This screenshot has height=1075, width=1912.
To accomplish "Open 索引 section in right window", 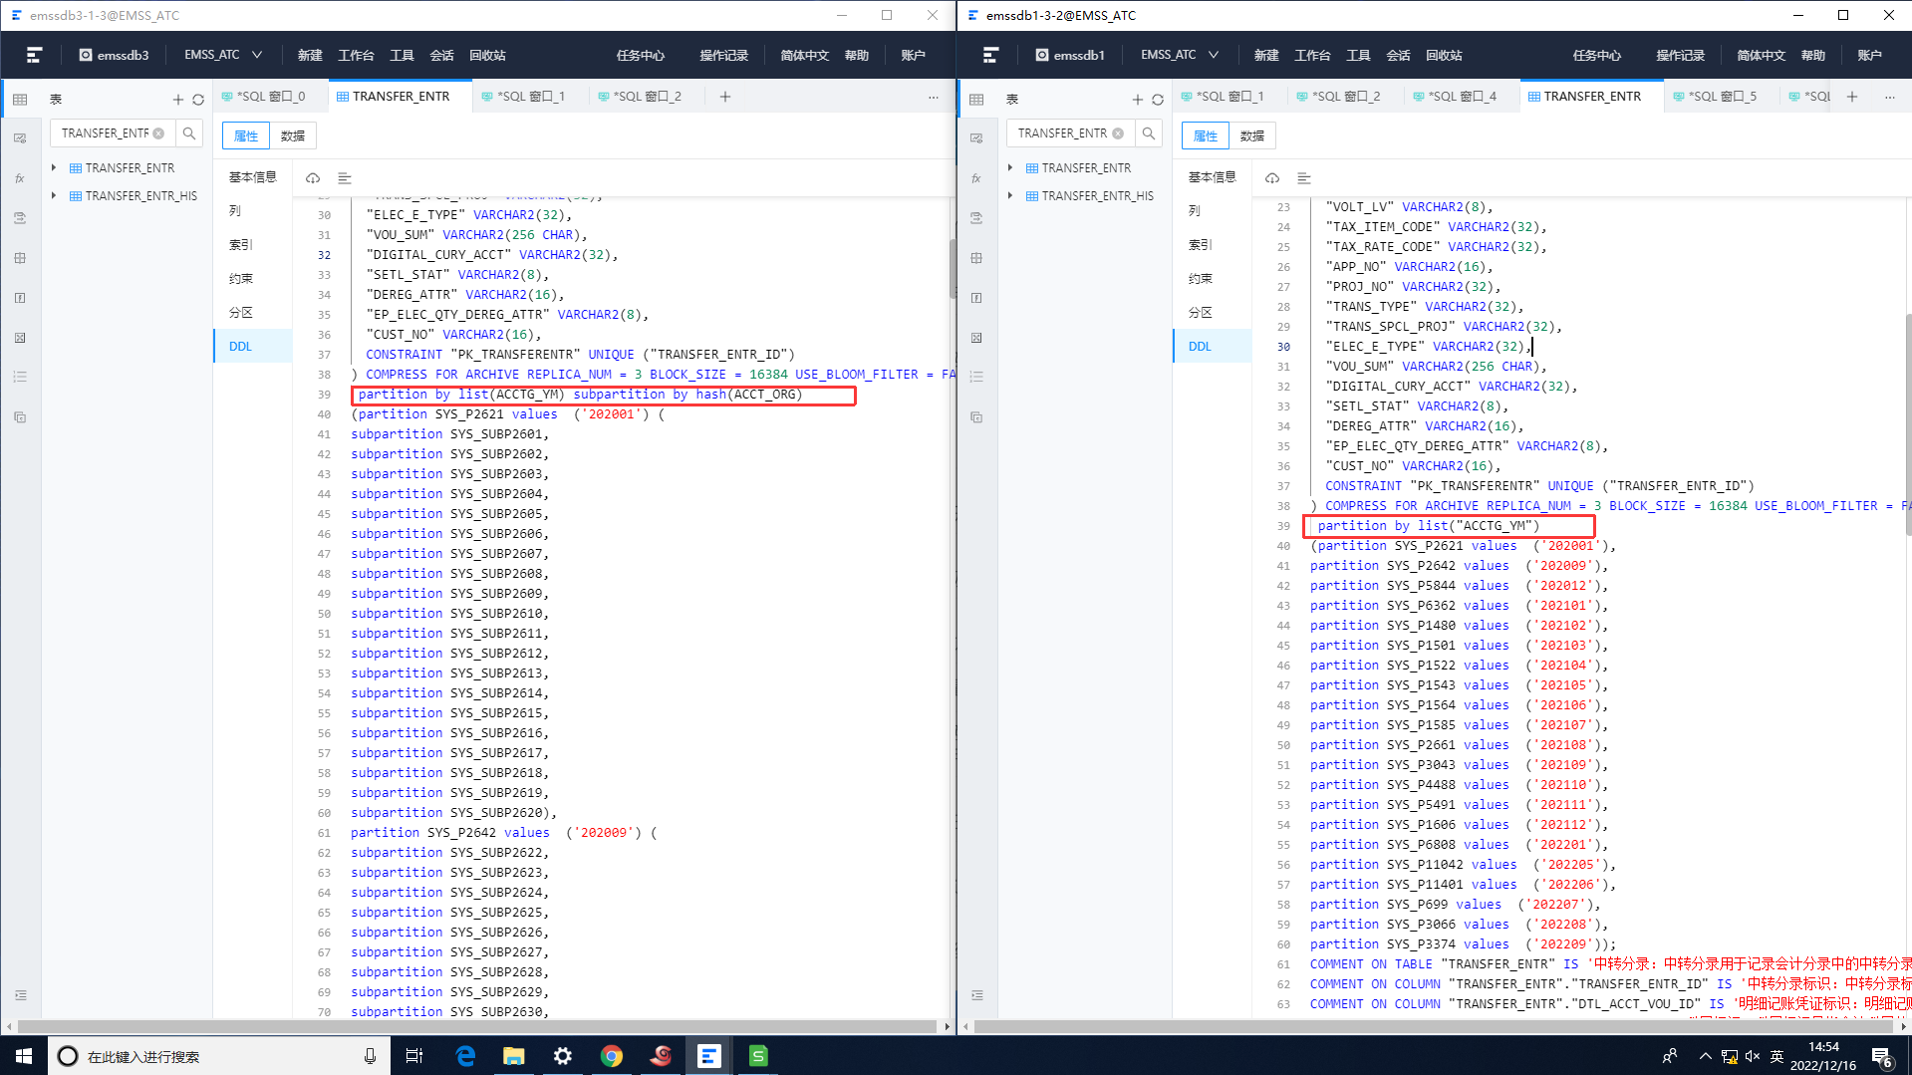I will [x=1201, y=244].
